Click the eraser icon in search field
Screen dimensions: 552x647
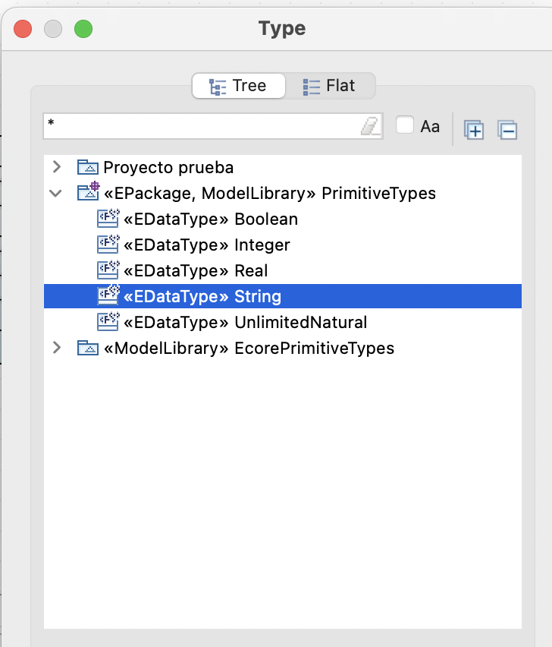coord(369,127)
